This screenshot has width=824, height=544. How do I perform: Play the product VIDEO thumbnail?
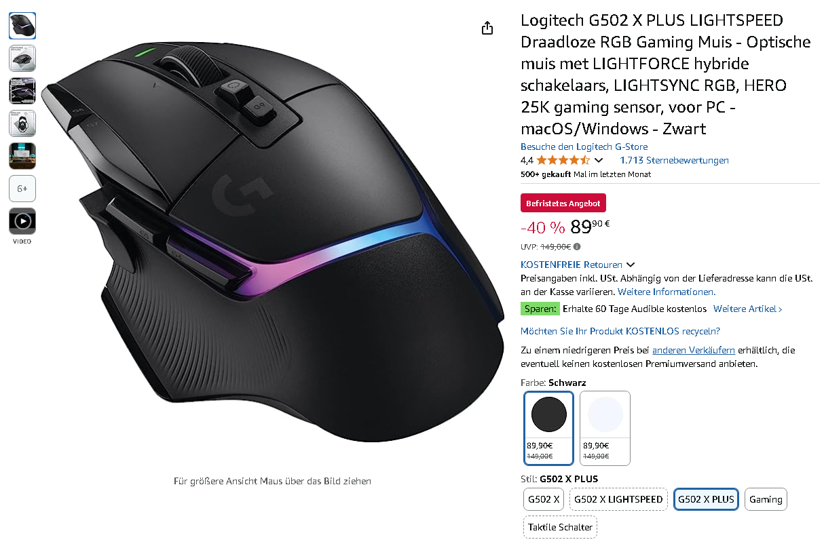22,221
